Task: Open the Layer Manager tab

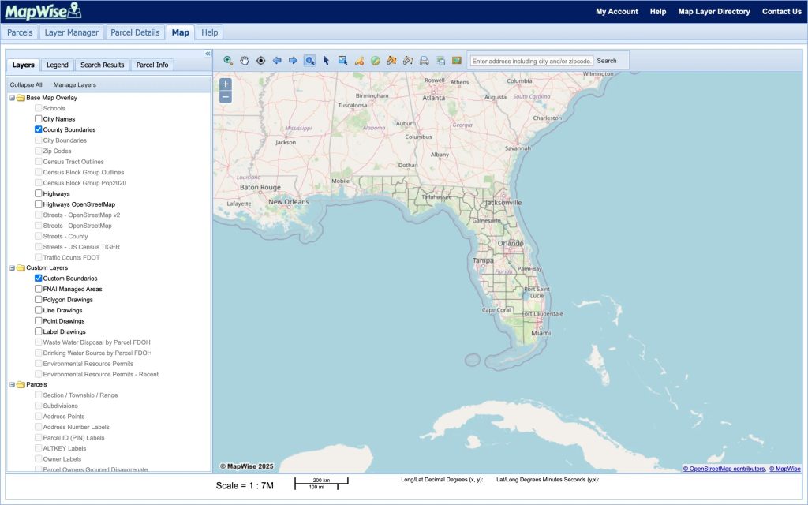Action: pyautogui.click(x=72, y=32)
